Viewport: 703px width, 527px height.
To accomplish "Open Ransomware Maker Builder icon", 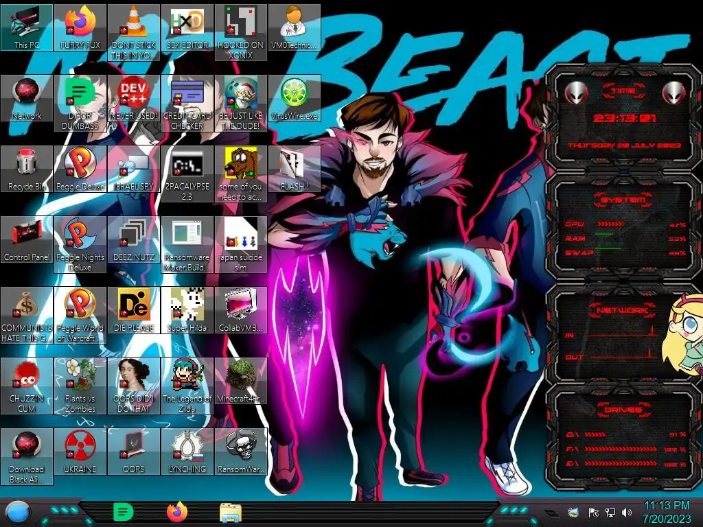I will [187, 245].
